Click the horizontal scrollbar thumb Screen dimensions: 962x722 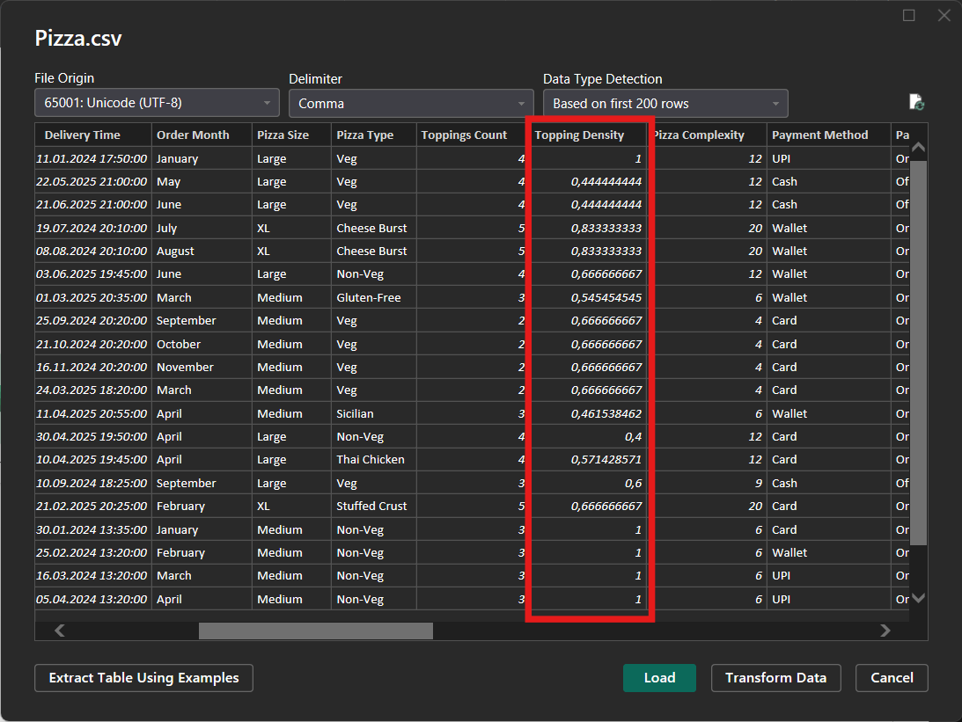315,631
